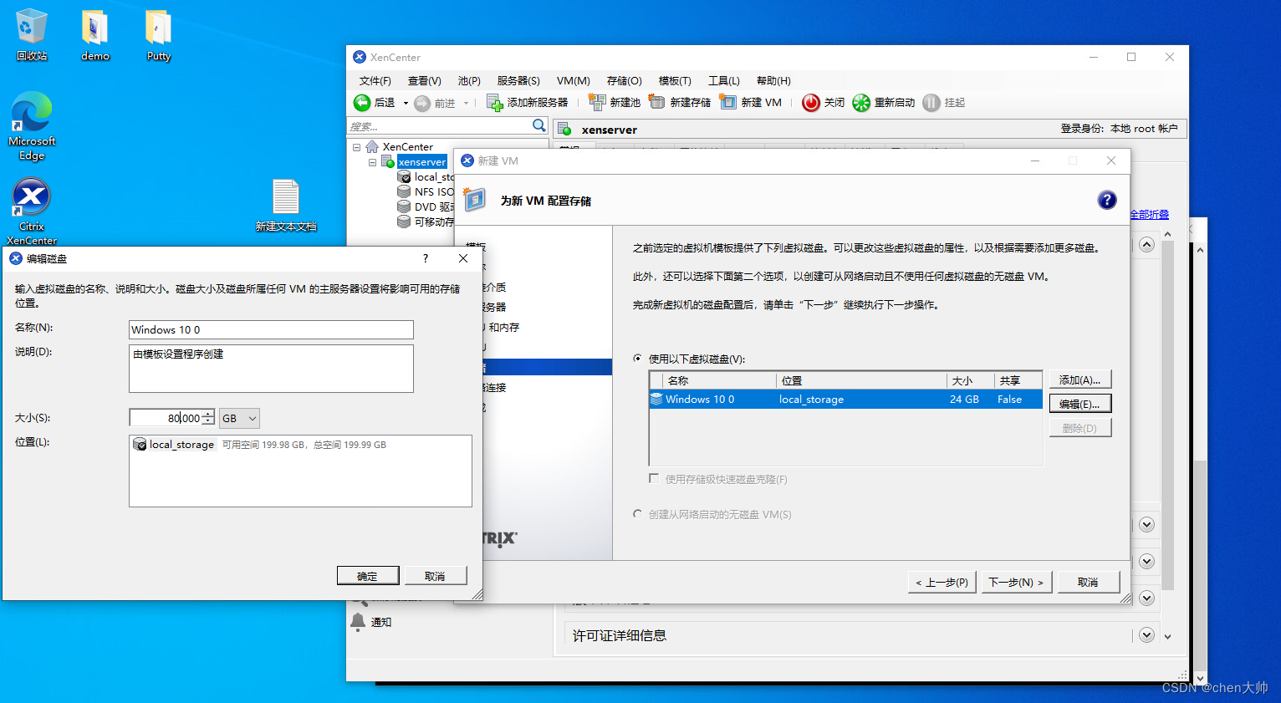Viewport: 1281px width, 703px height.
Task: Click New Storage toolbar icon
Action: point(657,102)
